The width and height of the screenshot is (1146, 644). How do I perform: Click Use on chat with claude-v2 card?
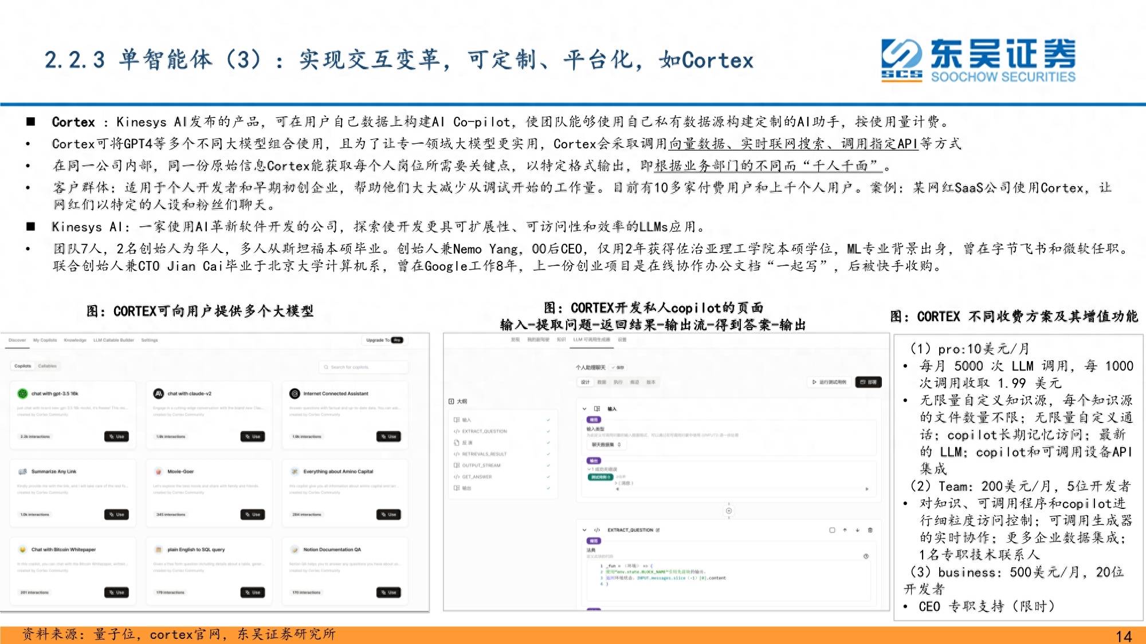point(253,437)
